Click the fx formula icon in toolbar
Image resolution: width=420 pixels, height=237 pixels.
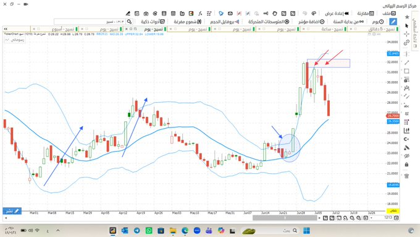[x=200, y=14]
